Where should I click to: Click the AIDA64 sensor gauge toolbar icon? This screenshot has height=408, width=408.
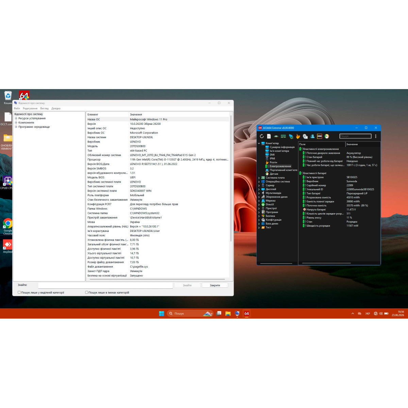[327, 136]
